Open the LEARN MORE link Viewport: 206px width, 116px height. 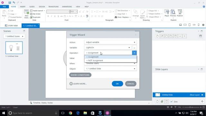(78, 84)
